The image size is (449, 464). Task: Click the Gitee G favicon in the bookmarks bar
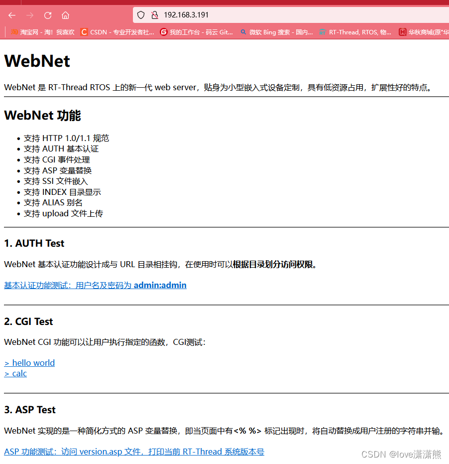coord(164,32)
